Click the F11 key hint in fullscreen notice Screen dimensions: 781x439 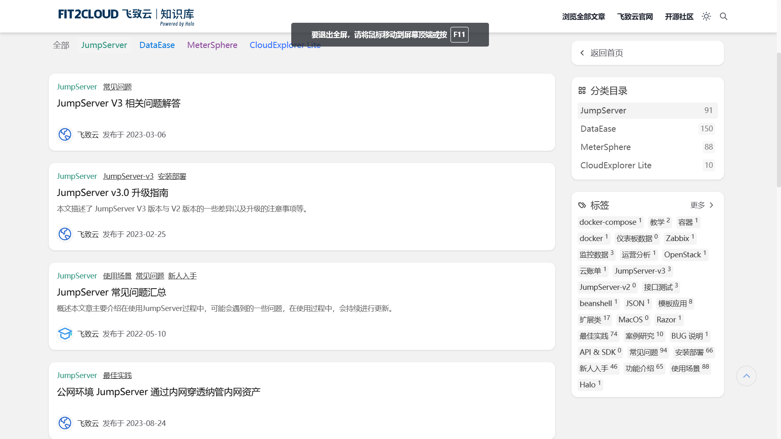(459, 35)
